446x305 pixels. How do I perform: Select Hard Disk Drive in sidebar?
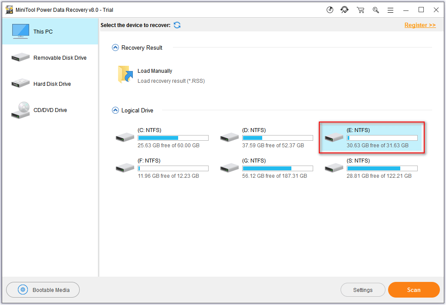click(x=50, y=84)
